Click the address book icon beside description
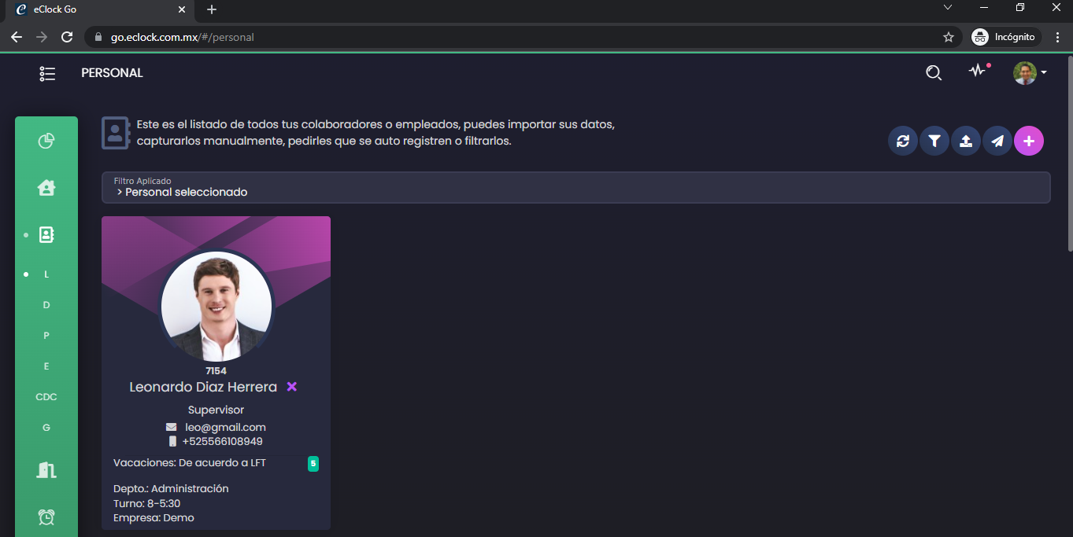Viewport: 1073px width, 537px height. tap(116, 133)
